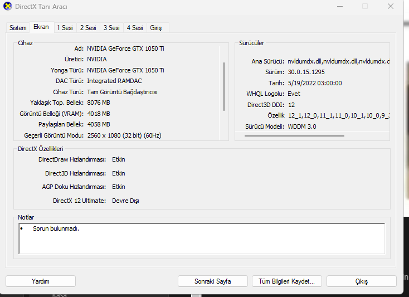Click the Ad value 'NVIDIA GeForce GTX 1050 Ti'

[125, 48]
